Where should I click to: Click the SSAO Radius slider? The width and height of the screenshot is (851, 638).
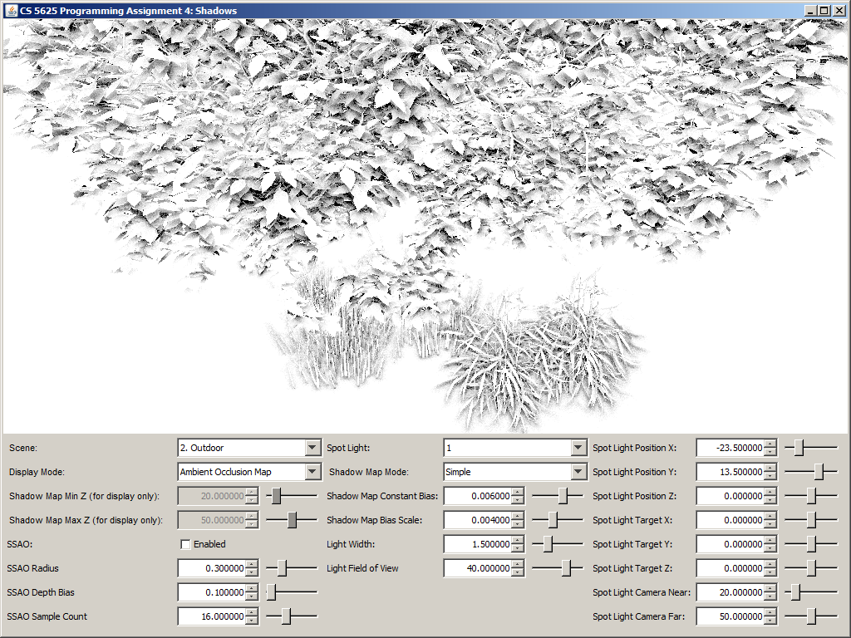click(291, 568)
